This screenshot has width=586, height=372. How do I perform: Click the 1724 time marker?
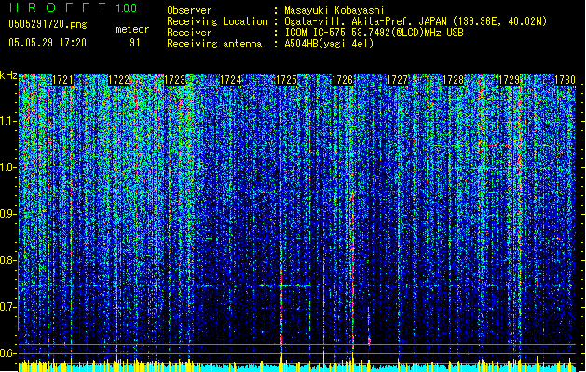(231, 80)
